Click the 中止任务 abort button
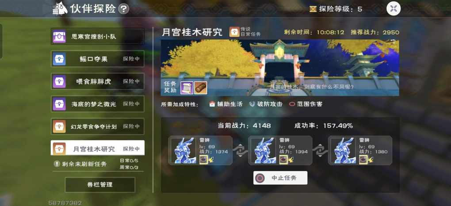This screenshot has width=451, height=206. coord(280,178)
